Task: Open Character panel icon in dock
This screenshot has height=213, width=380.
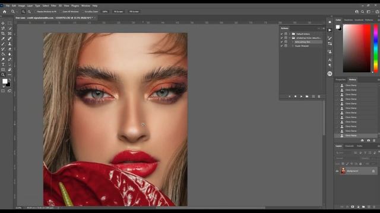Action: 330,60
